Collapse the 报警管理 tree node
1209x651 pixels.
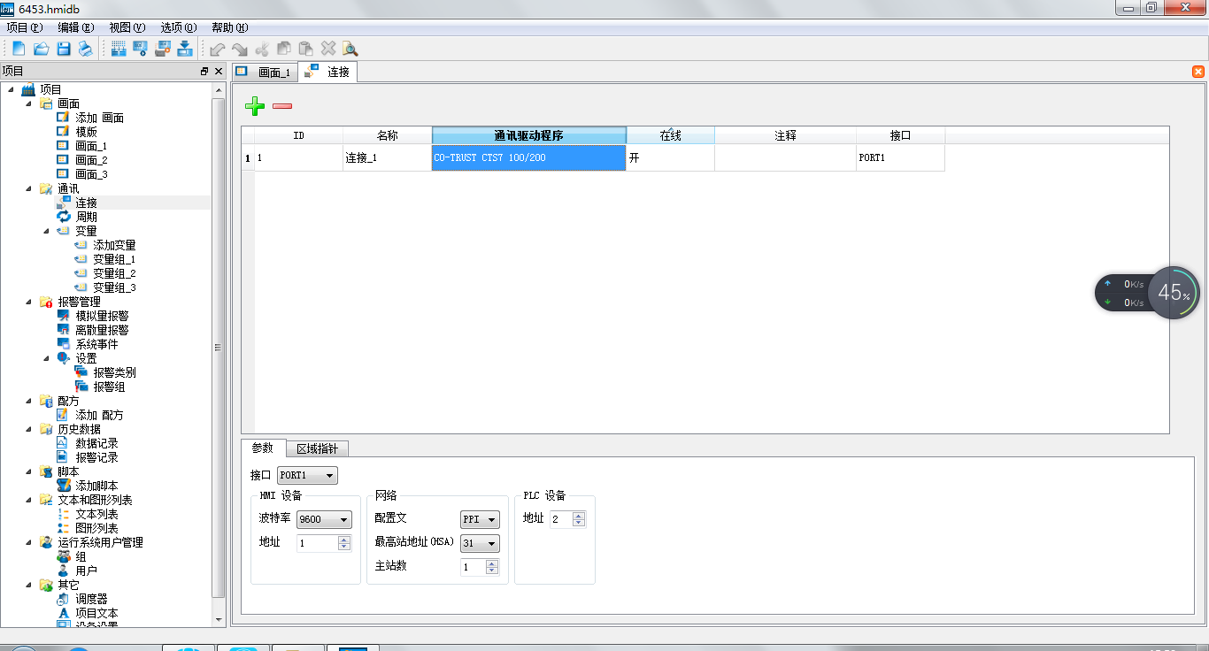coord(28,302)
